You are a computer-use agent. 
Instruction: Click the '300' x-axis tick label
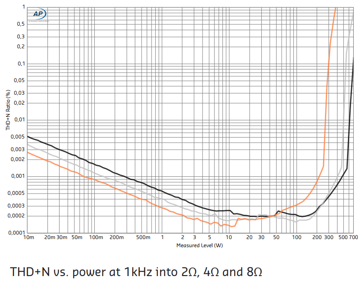click(329, 237)
